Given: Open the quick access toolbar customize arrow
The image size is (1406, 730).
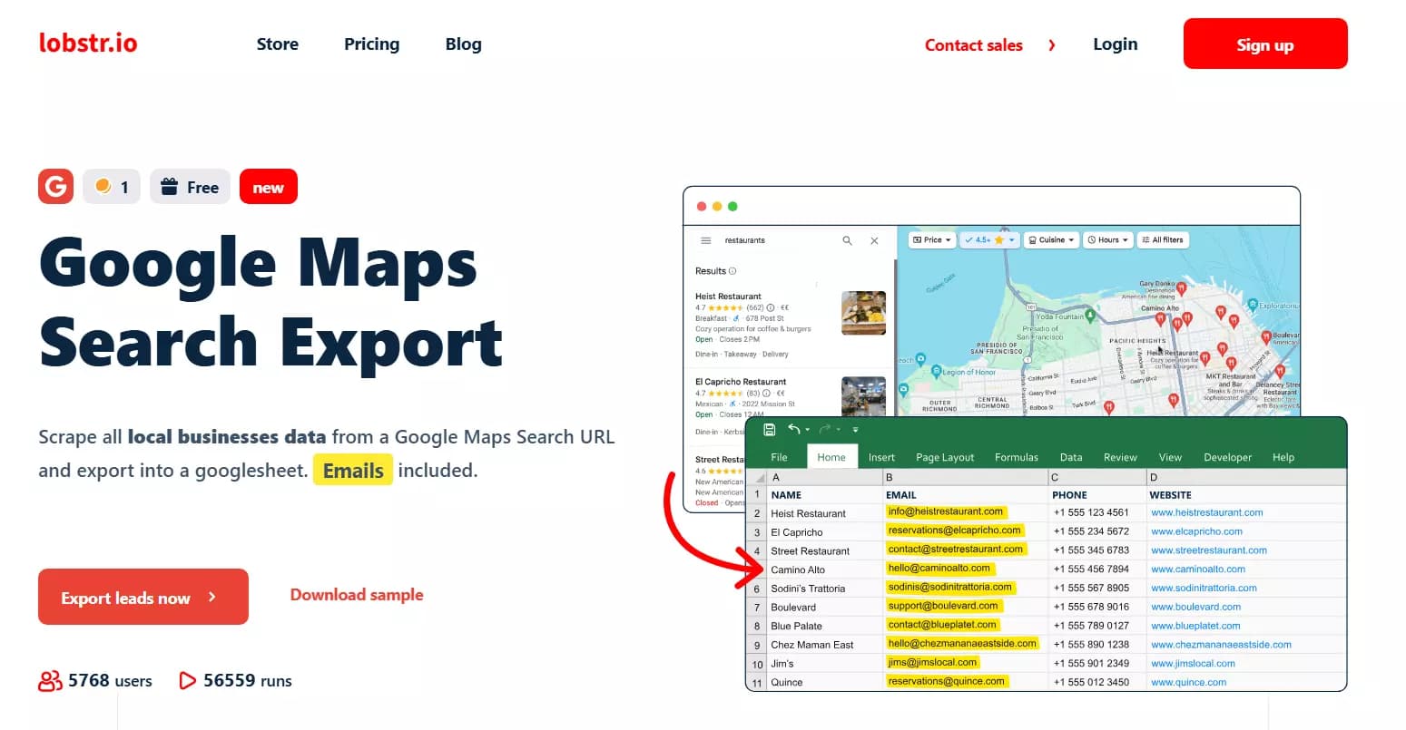Looking at the screenshot, I should tap(855, 430).
